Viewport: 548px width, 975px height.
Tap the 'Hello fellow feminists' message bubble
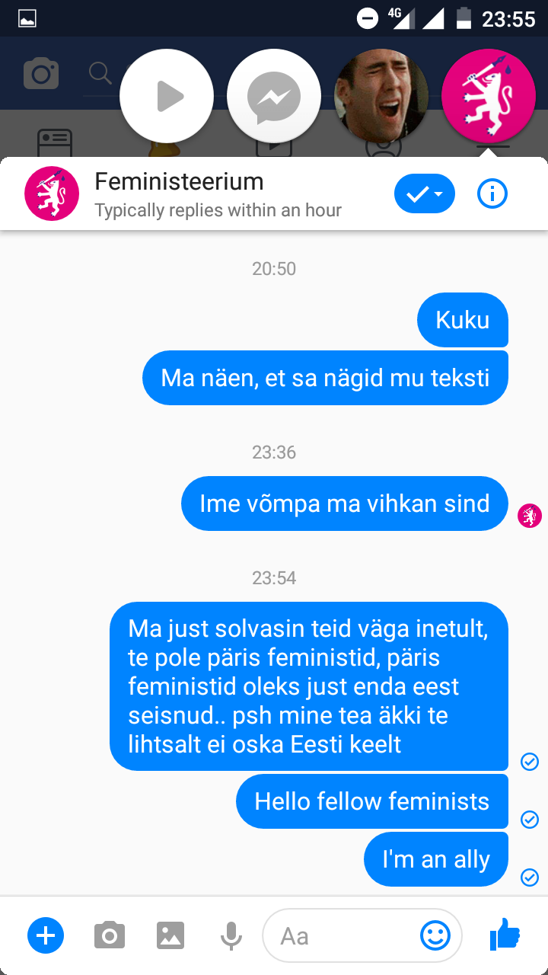(372, 801)
